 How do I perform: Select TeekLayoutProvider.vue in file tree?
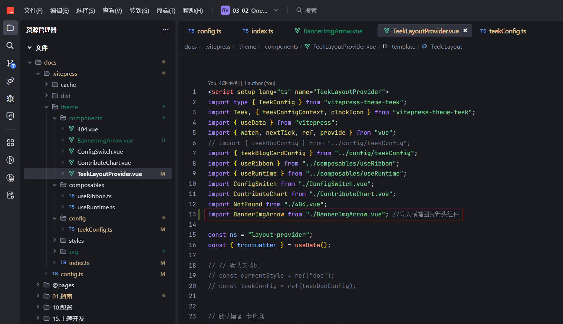point(98,174)
